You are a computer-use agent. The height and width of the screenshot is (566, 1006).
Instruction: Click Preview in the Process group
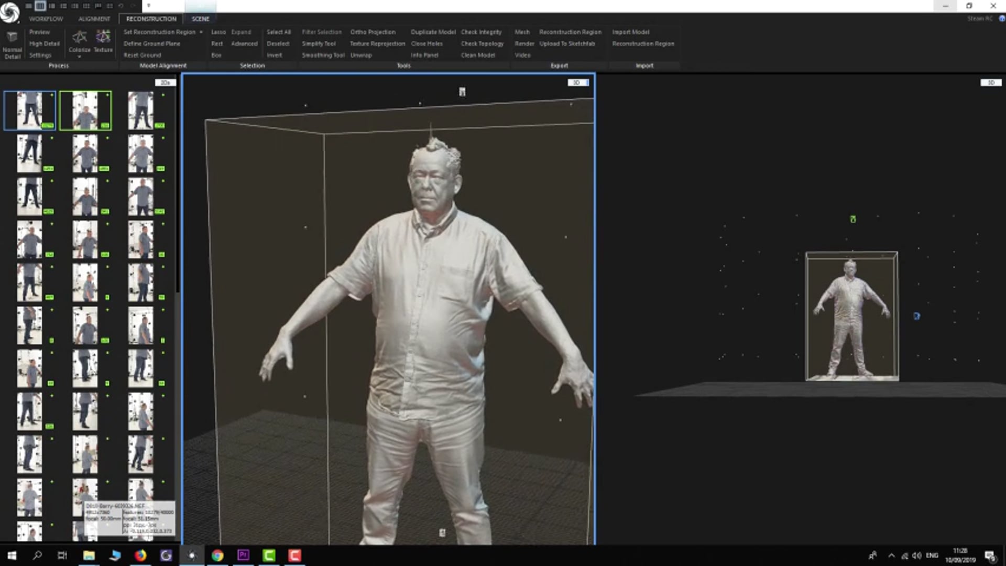pyautogui.click(x=40, y=32)
